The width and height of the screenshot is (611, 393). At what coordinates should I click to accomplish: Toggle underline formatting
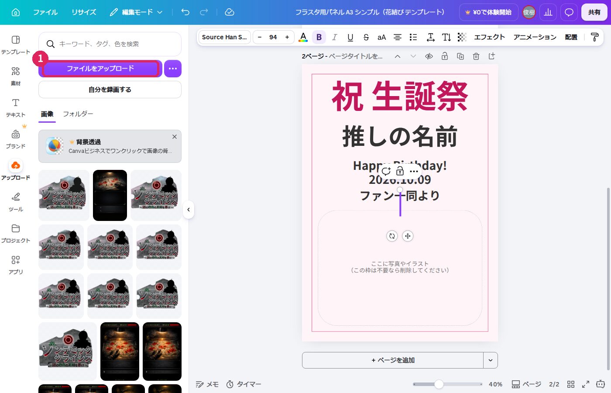tap(350, 37)
